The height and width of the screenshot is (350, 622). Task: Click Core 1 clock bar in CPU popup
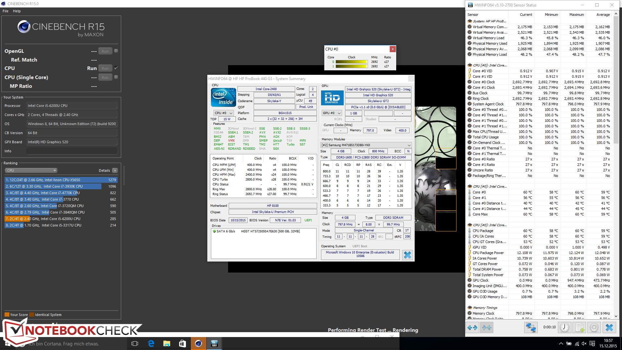pyautogui.click(x=352, y=66)
